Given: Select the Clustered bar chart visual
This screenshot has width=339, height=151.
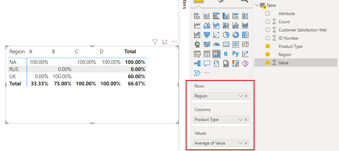Looking at the screenshot, I should [217, 16].
